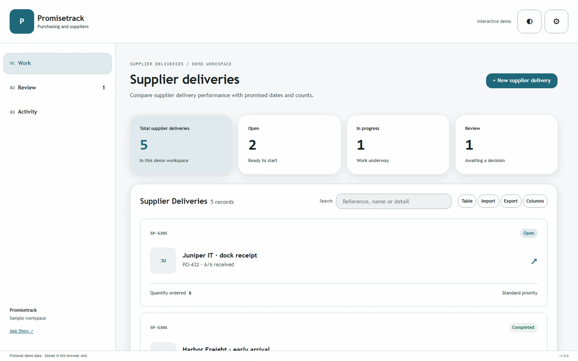This screenshot has width=578, height=361.
Task: Click the Supplier deliveries page heading
Action: point(185,79)
